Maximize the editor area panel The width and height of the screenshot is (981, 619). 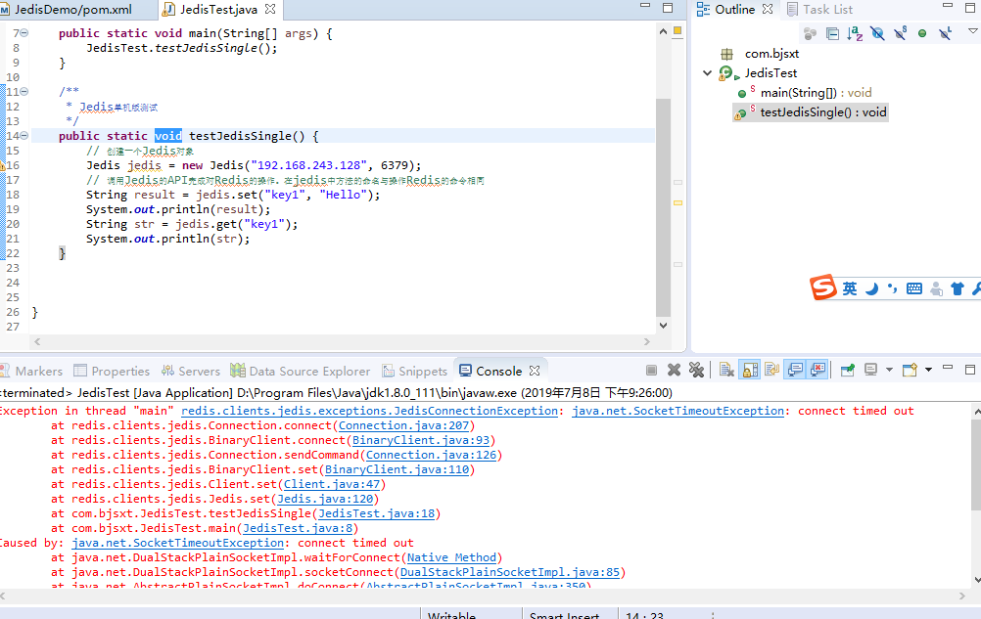(x=668, y=8)
